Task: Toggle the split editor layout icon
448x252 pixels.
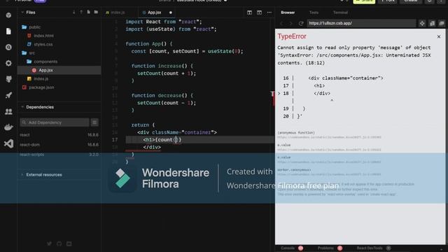Action: coord(249,13)
